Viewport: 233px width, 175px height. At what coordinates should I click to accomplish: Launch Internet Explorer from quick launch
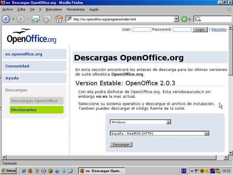24,171
